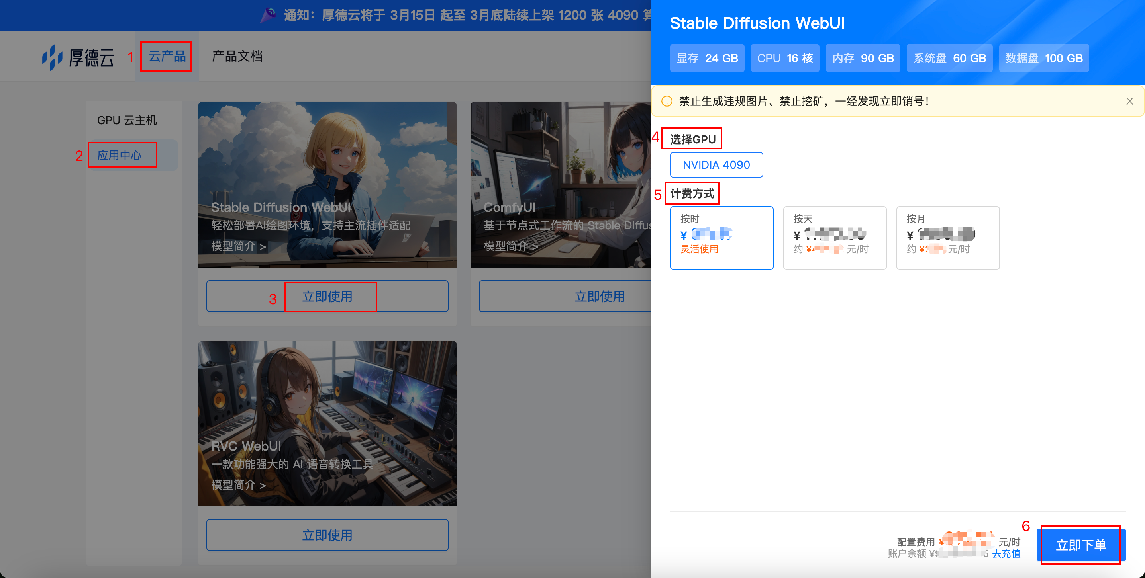Click the warning icon in the yellow alert
This screenshot has height=578, width=1145.
click(x=667, y=101)
